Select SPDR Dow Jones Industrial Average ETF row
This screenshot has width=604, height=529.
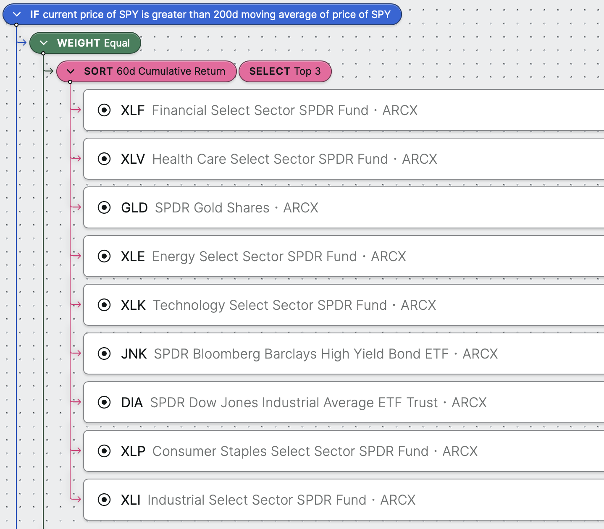point(344,403)
